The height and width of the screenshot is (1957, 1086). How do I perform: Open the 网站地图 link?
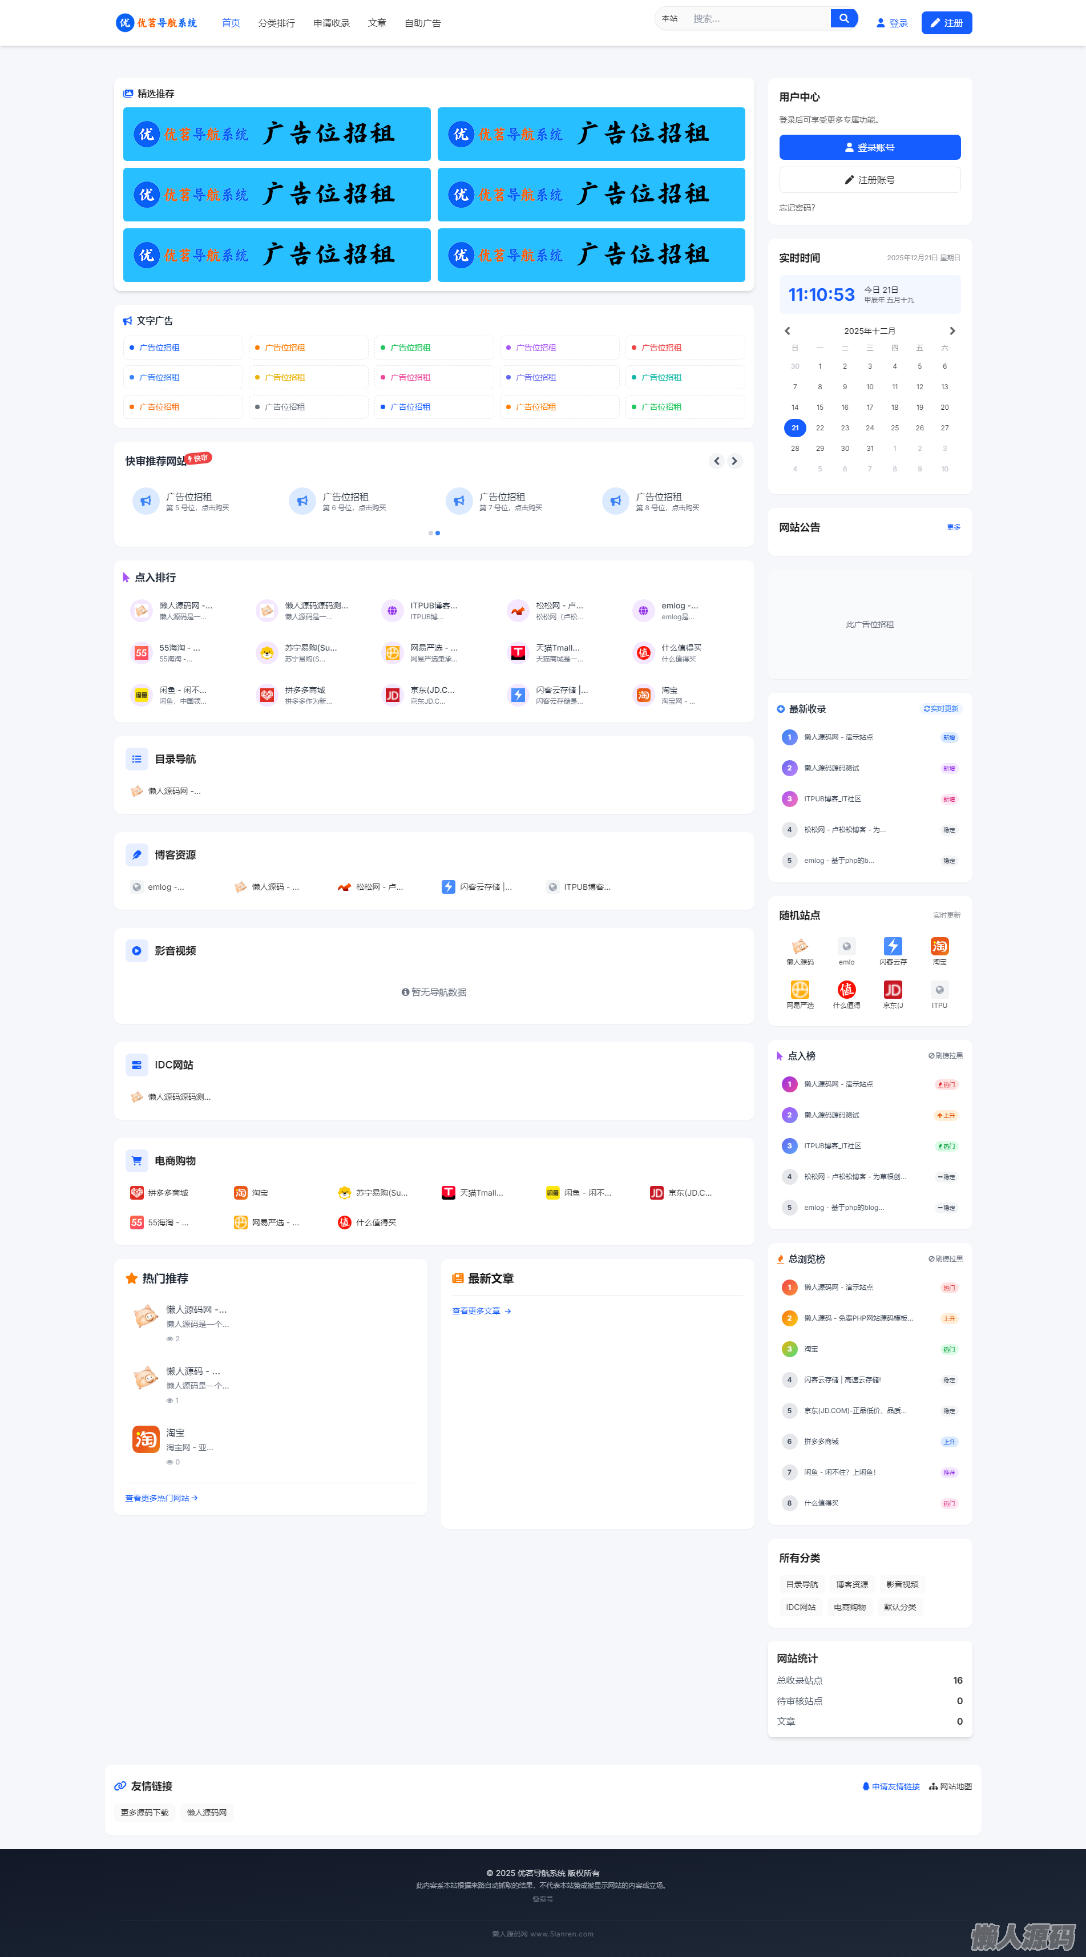950,1786
